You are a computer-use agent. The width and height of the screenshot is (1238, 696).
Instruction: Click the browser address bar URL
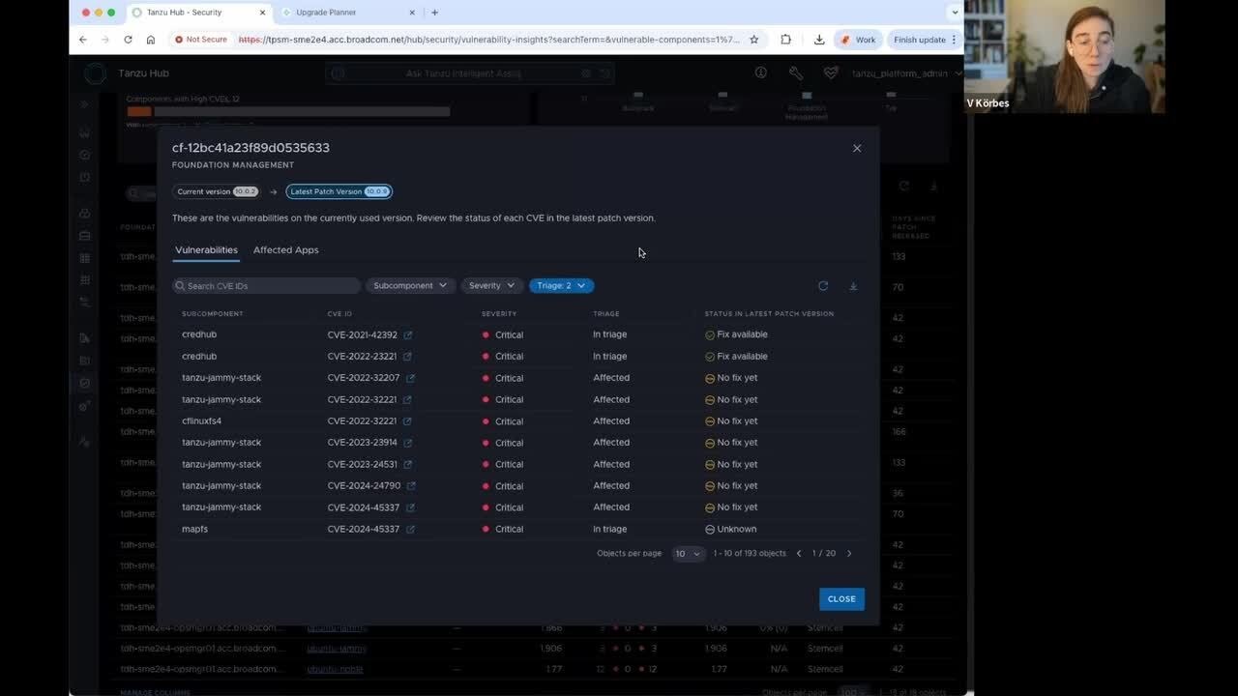point(488,40)
